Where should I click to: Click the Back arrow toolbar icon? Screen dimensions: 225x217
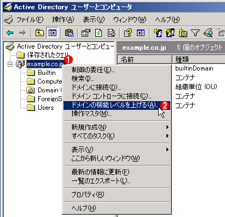click(10, 33)
